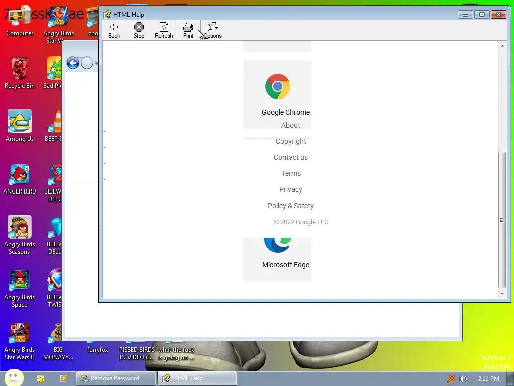Click the HTML Help title bar icon
Image resolution: width=514 pixels, height=386 pixels.
(107, 14)
